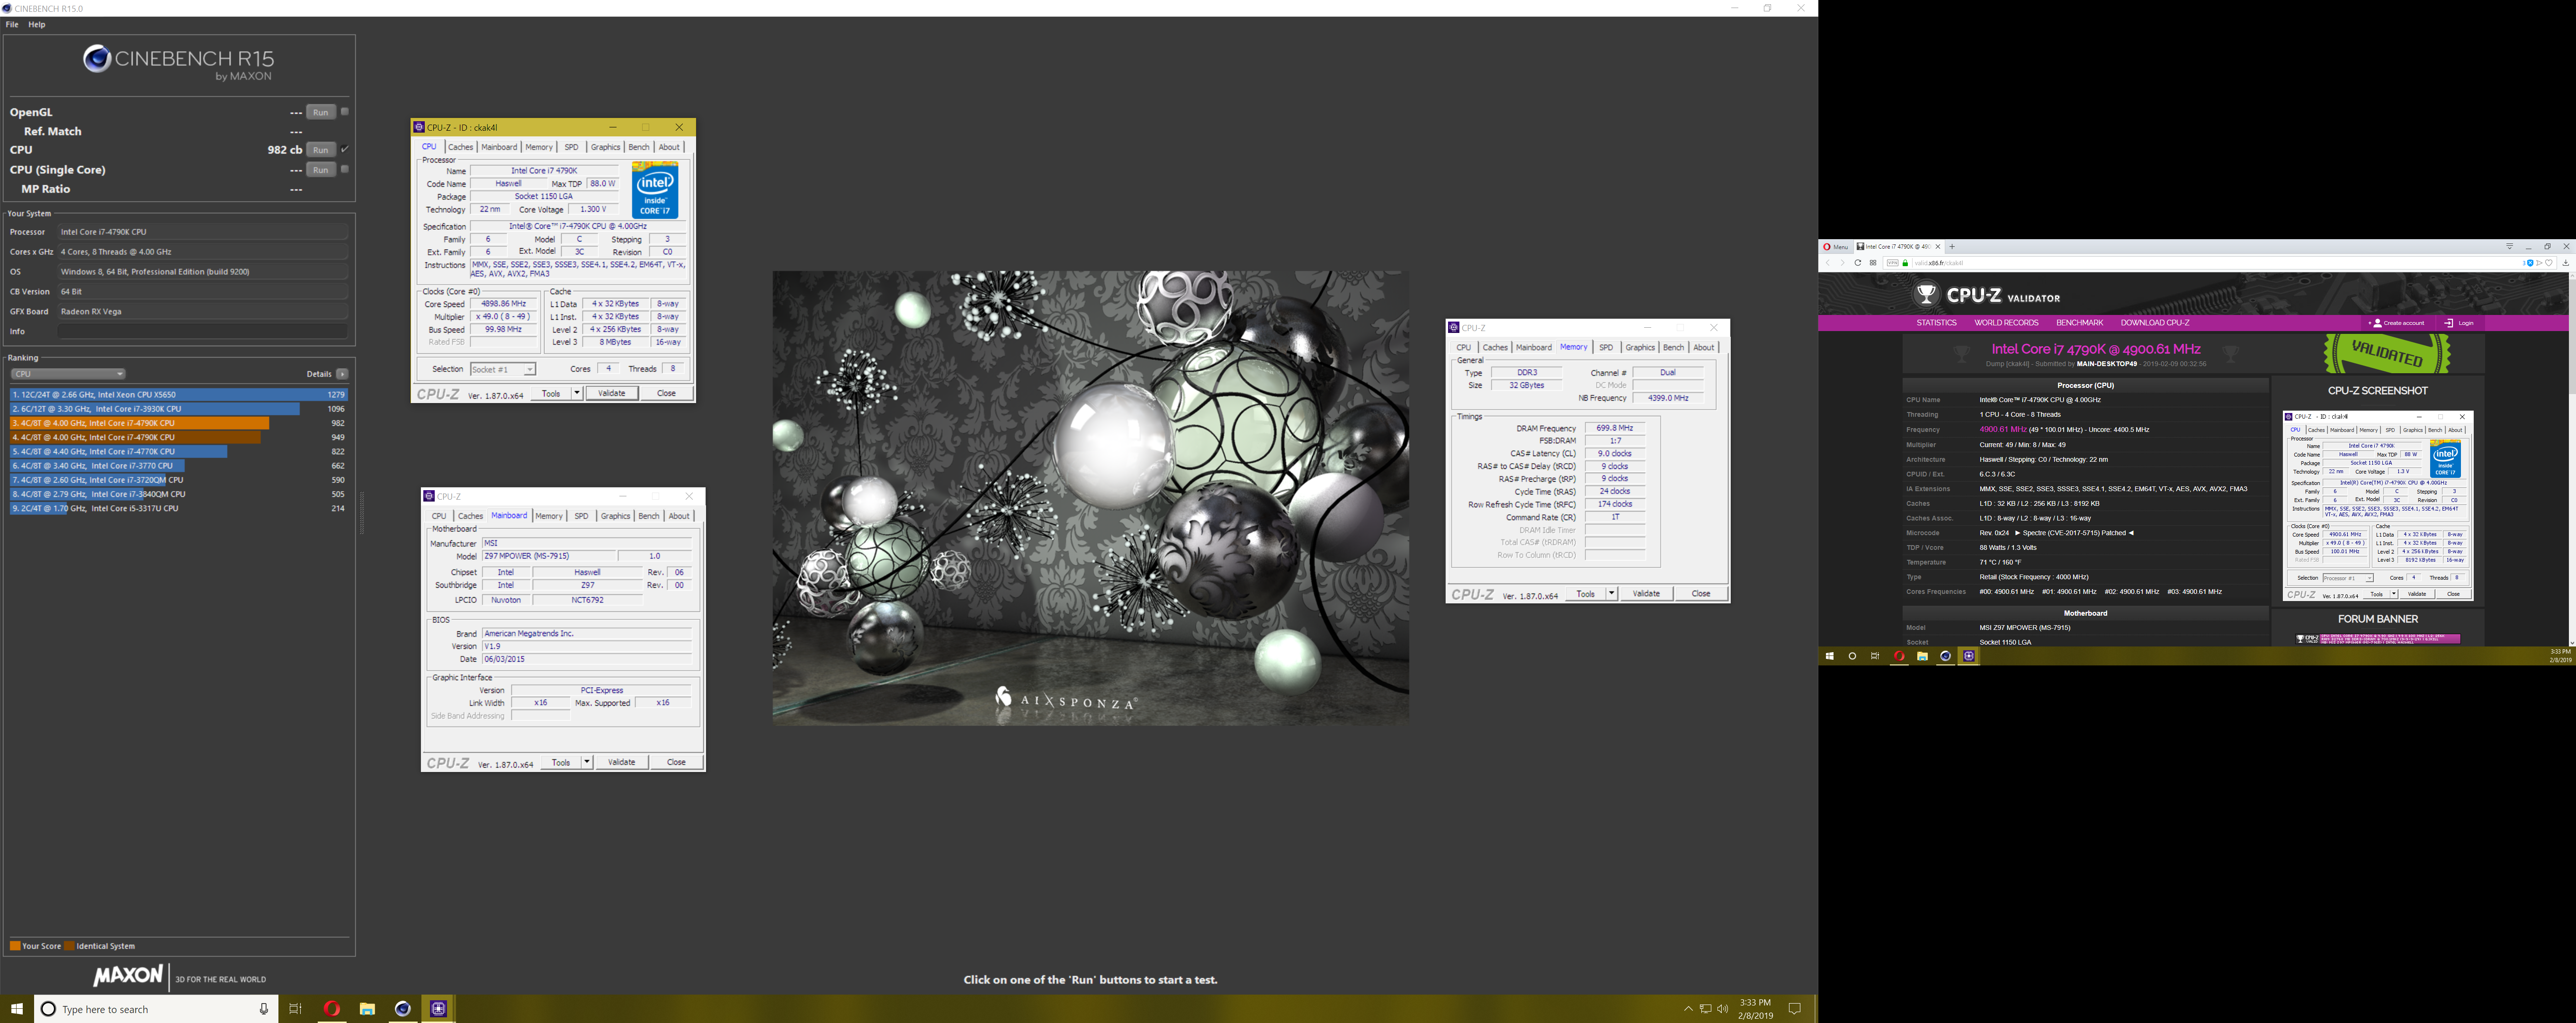The width and height of the screenshot is (2576, 1023).
Task: Go forward in Opera browser
Action: (1842, 263)
